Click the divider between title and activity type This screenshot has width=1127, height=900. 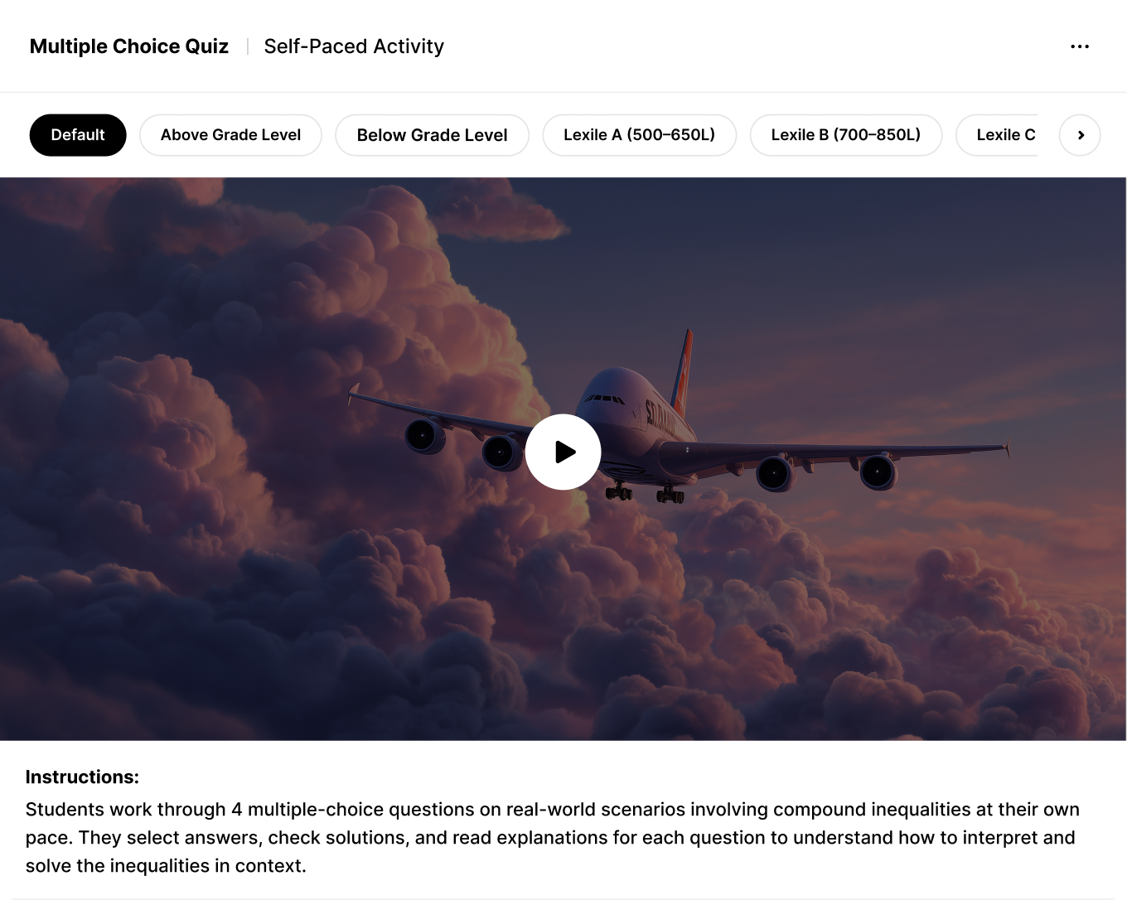247,46
